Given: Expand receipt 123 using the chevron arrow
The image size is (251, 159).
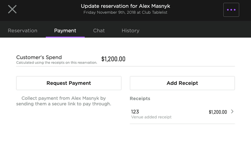Looking at the screenshot, I should tap(232, 111).
